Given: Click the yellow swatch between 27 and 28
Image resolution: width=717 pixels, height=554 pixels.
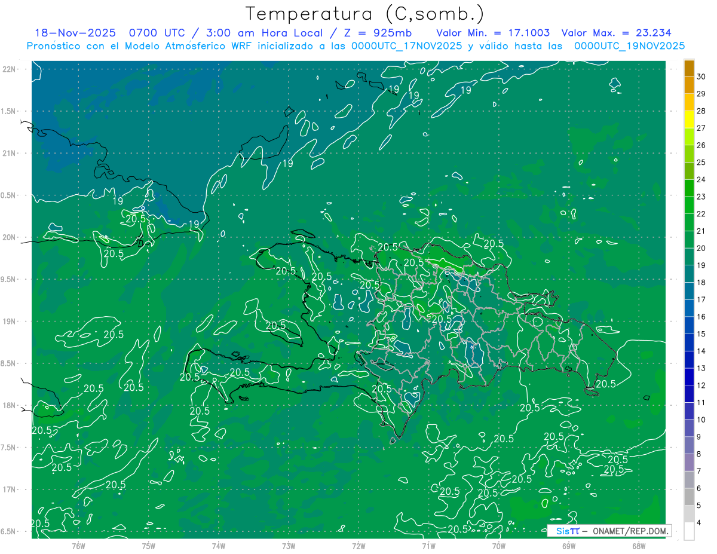Looking at the screenshot, I should click(x=690, y=120).
